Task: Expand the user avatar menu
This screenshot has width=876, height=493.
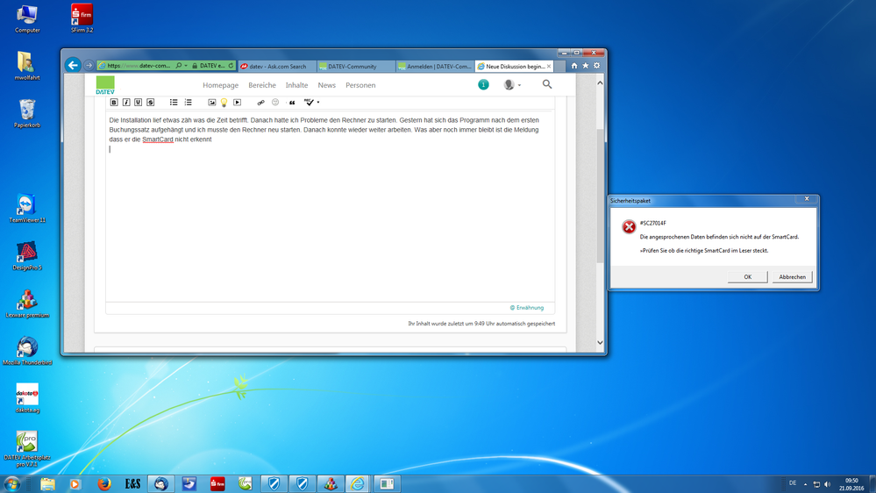Action: 511,85
